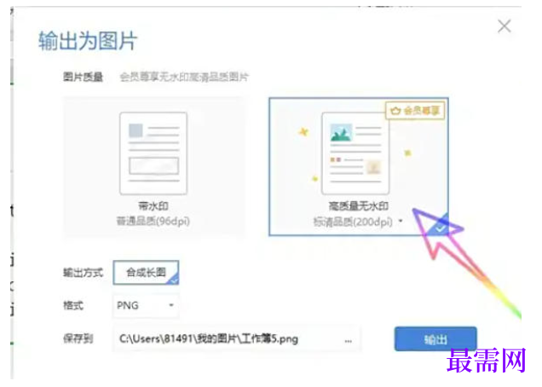Choose the 合成长图 output mode
Image resolution: width=542 pixels, height=387 pixels.
[x=146, y=273]
